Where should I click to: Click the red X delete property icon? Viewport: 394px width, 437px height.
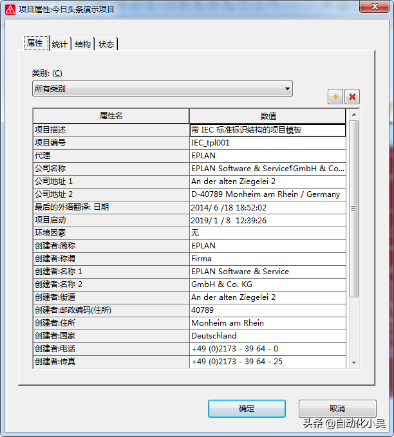click(x=352, y=97)
